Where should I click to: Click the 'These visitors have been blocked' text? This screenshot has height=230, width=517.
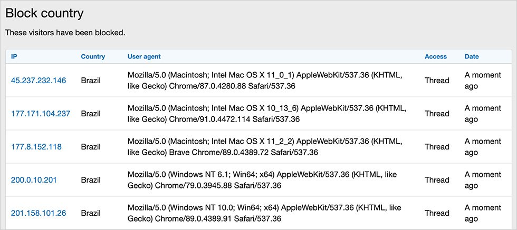click(65, 33)
